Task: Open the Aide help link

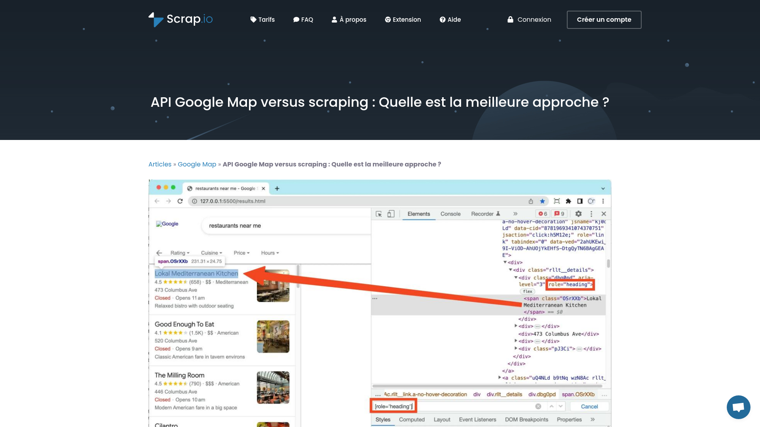Action: [x=450, y=19]
